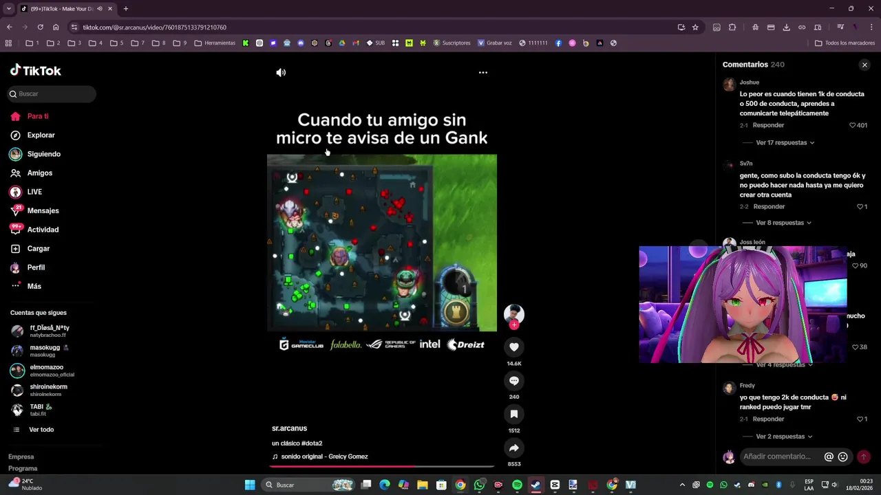This screenshot has height=495, width=881.
Task: Insert an @ mention in comment box
Action: click(829, 456)
